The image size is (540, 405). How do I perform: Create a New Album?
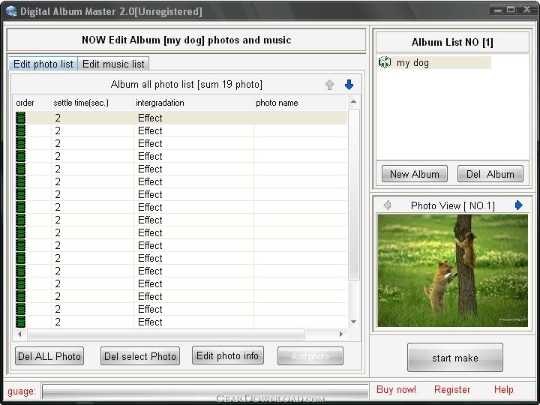coord(415,174)
